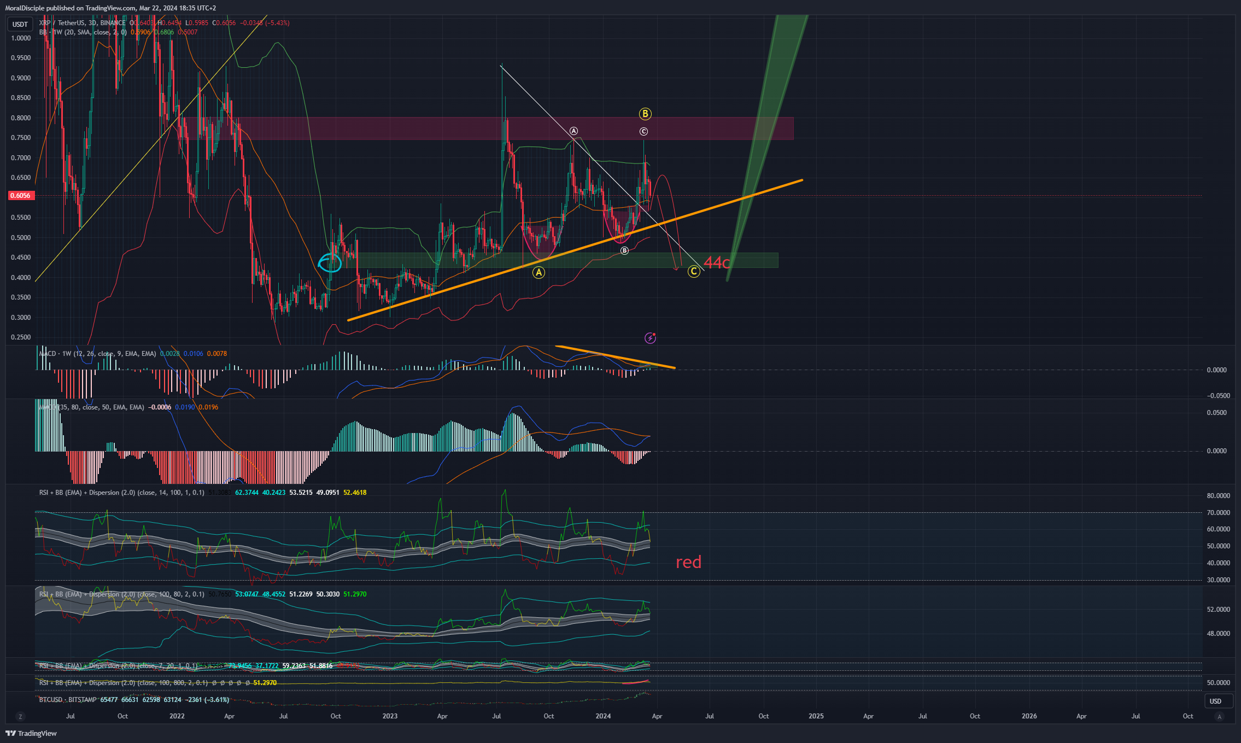Open the TradingView logo at bottom-left

tap(31, 733)
